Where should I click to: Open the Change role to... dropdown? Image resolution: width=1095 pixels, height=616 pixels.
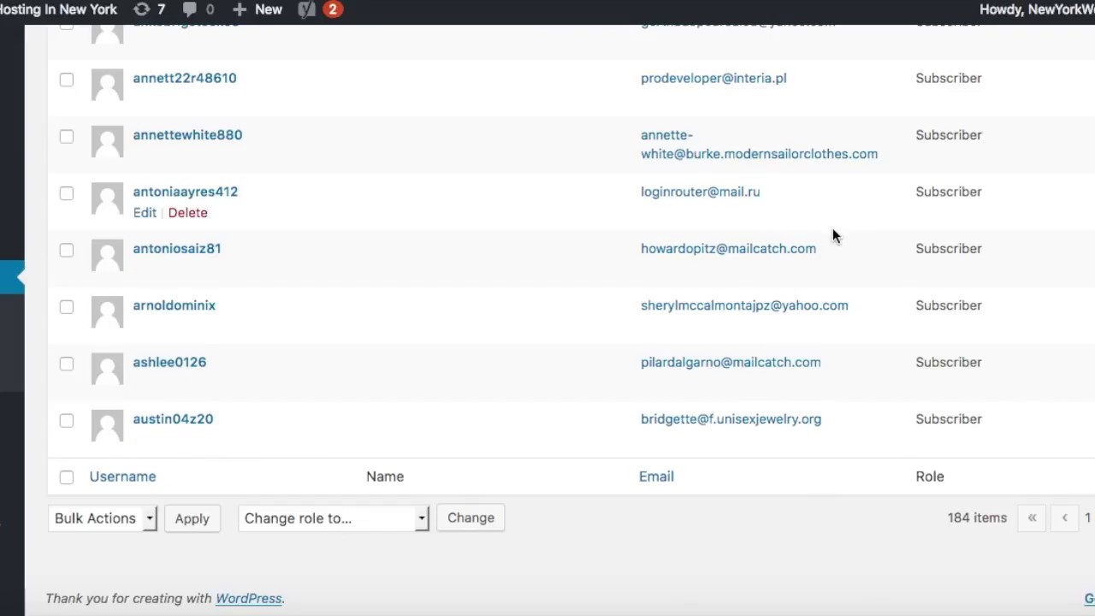[334, 518]
